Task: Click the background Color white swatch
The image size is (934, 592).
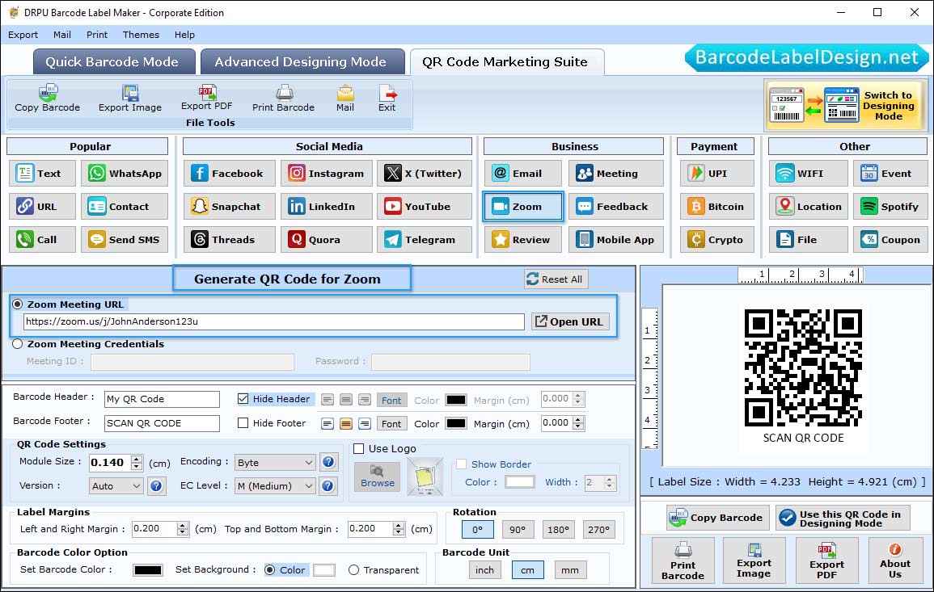Action: [324, 570]
